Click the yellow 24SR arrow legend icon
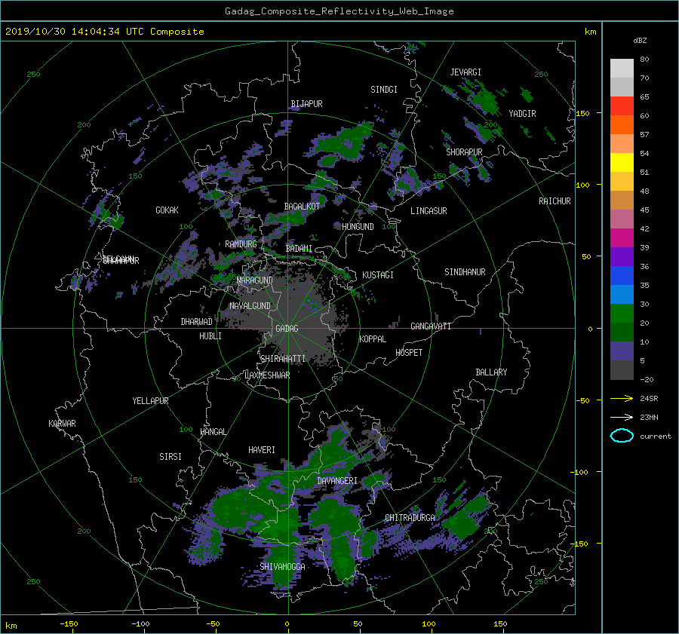Screen dimensions: 679x634 coord(622,398)
